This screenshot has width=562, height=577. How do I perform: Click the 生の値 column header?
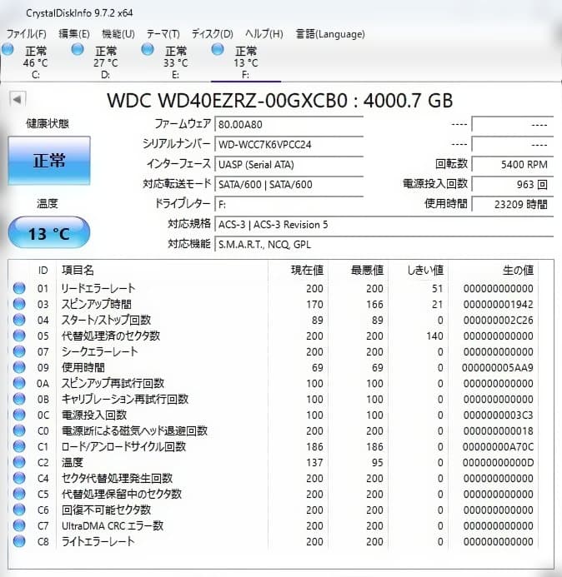coord(518,271)
